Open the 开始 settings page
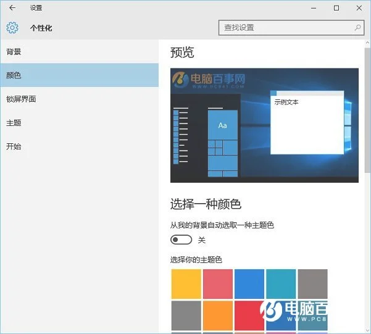 pos(80,146)
